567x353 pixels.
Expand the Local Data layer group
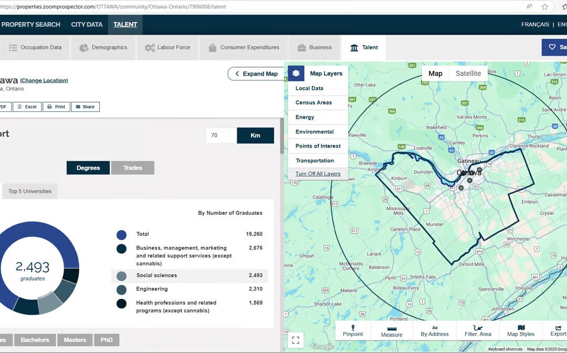pos(309,88)
